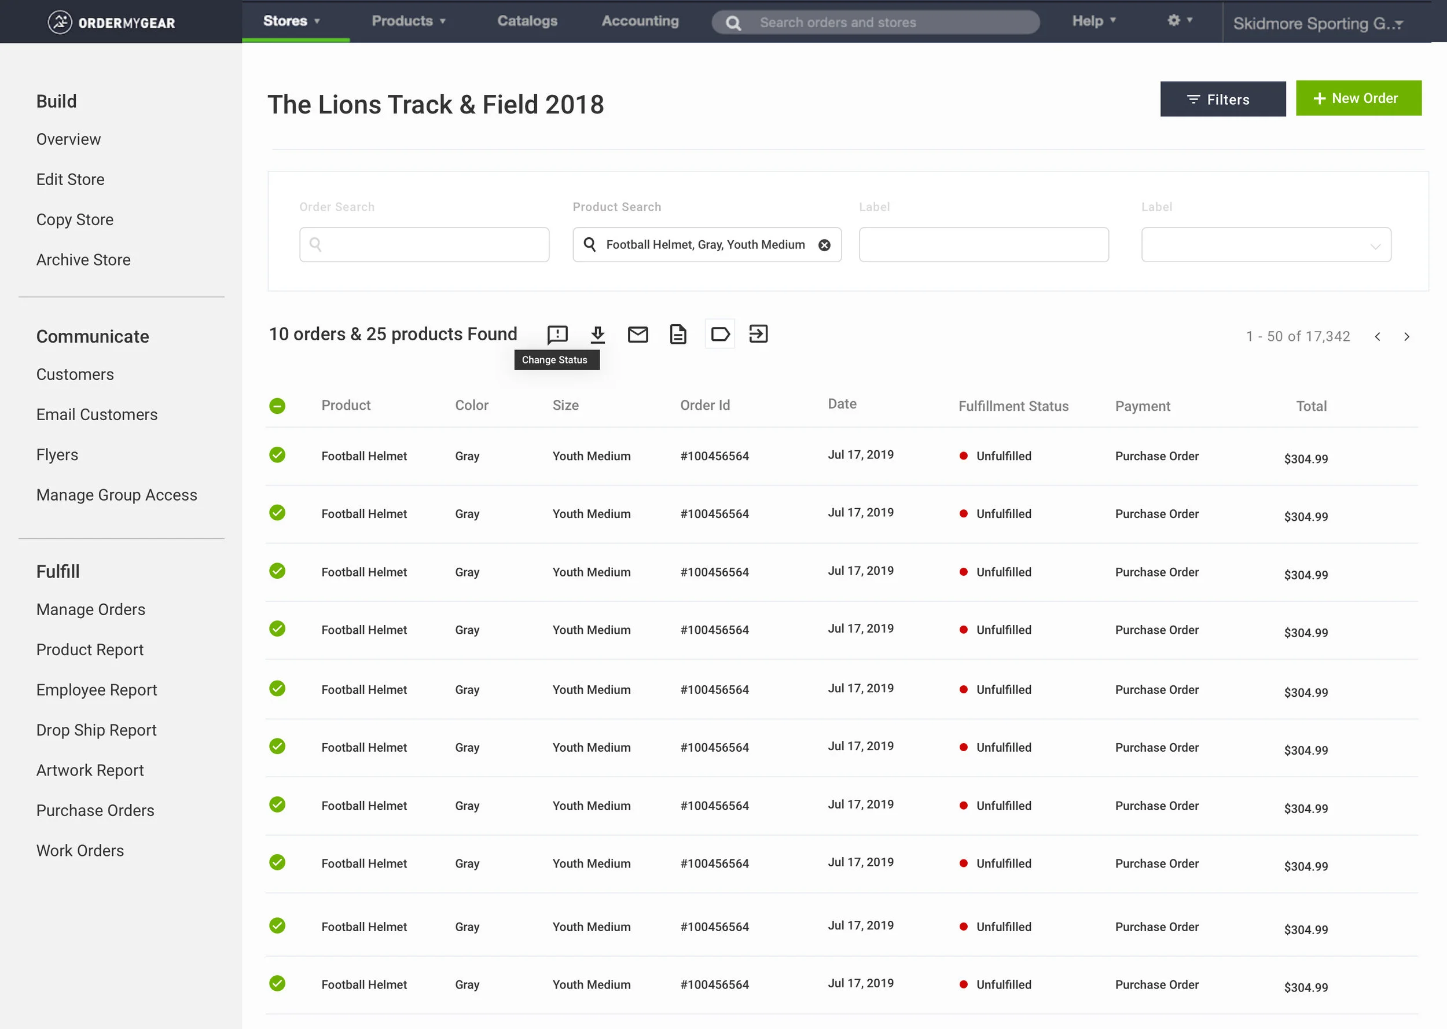Clear the Football Helmet product search
Viewport: 1447px width, 1029px height.
(824, 245)
